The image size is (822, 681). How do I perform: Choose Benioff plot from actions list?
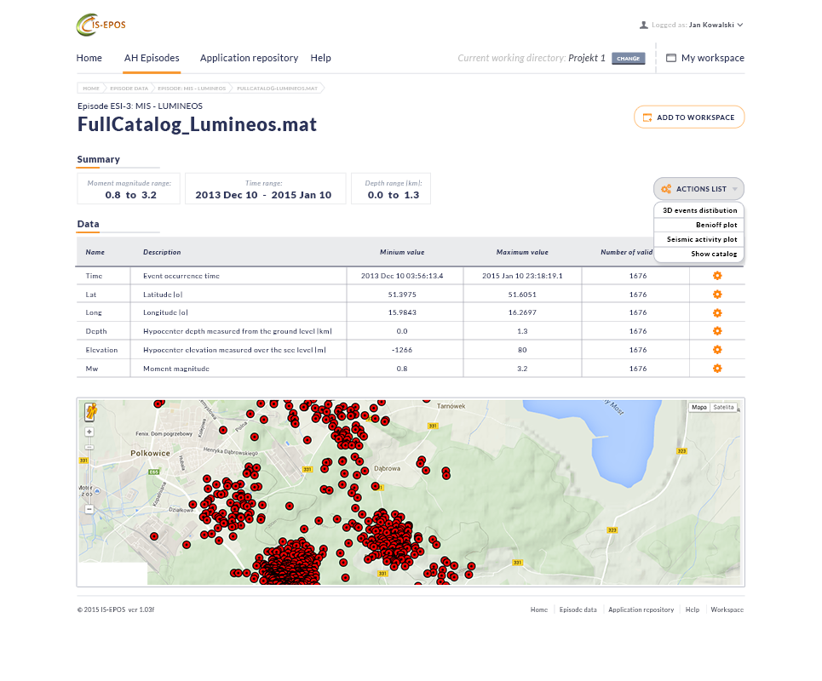point(716,225)
